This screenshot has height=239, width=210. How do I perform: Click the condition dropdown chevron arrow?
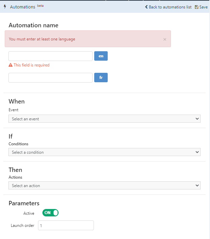(x=197, y=152)
